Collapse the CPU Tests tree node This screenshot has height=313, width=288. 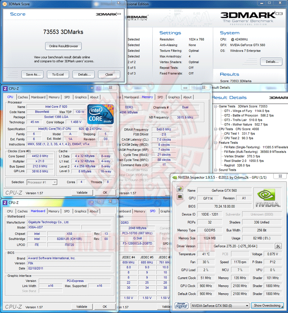pyautogui.click(x=216, y=129)
